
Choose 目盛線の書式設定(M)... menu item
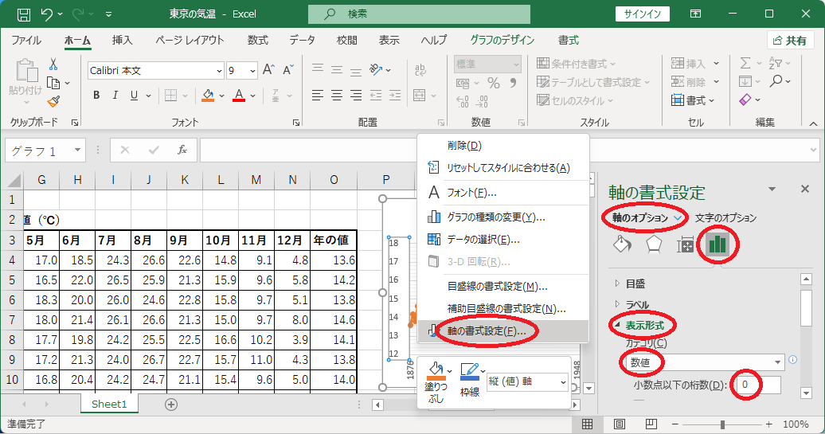click(503, 286)
